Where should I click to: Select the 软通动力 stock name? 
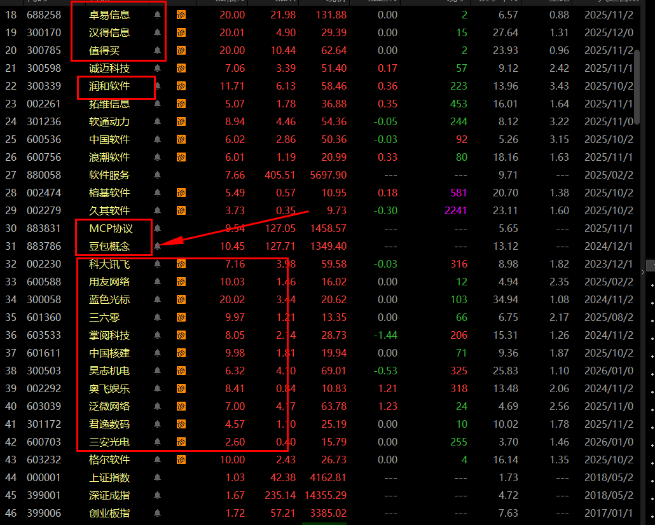coord(109,122)
